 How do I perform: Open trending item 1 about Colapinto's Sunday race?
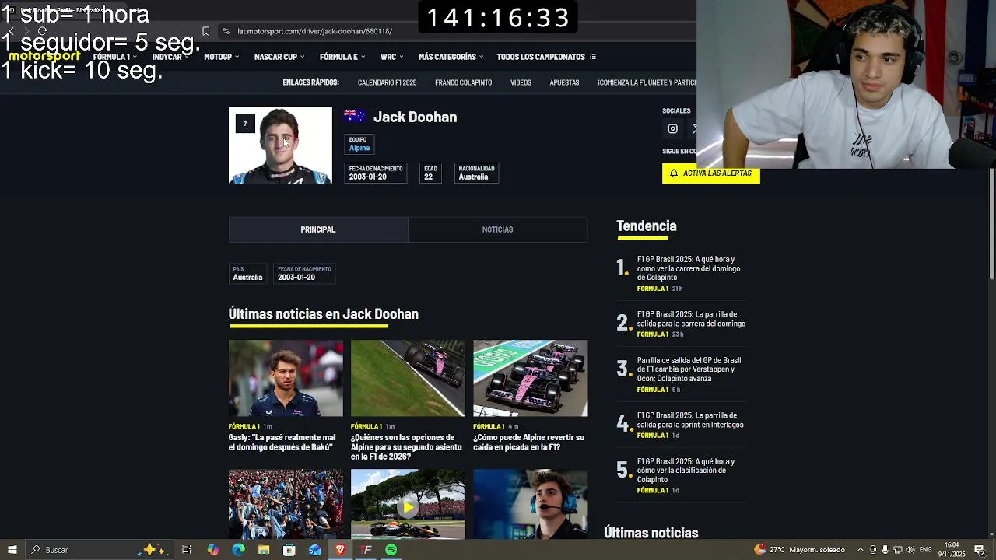[689, 268]
